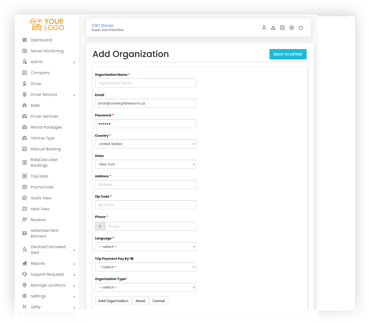Screen dimensions: 369x323
Task: Focus the Address input field
Action: [x=145, y=185]
